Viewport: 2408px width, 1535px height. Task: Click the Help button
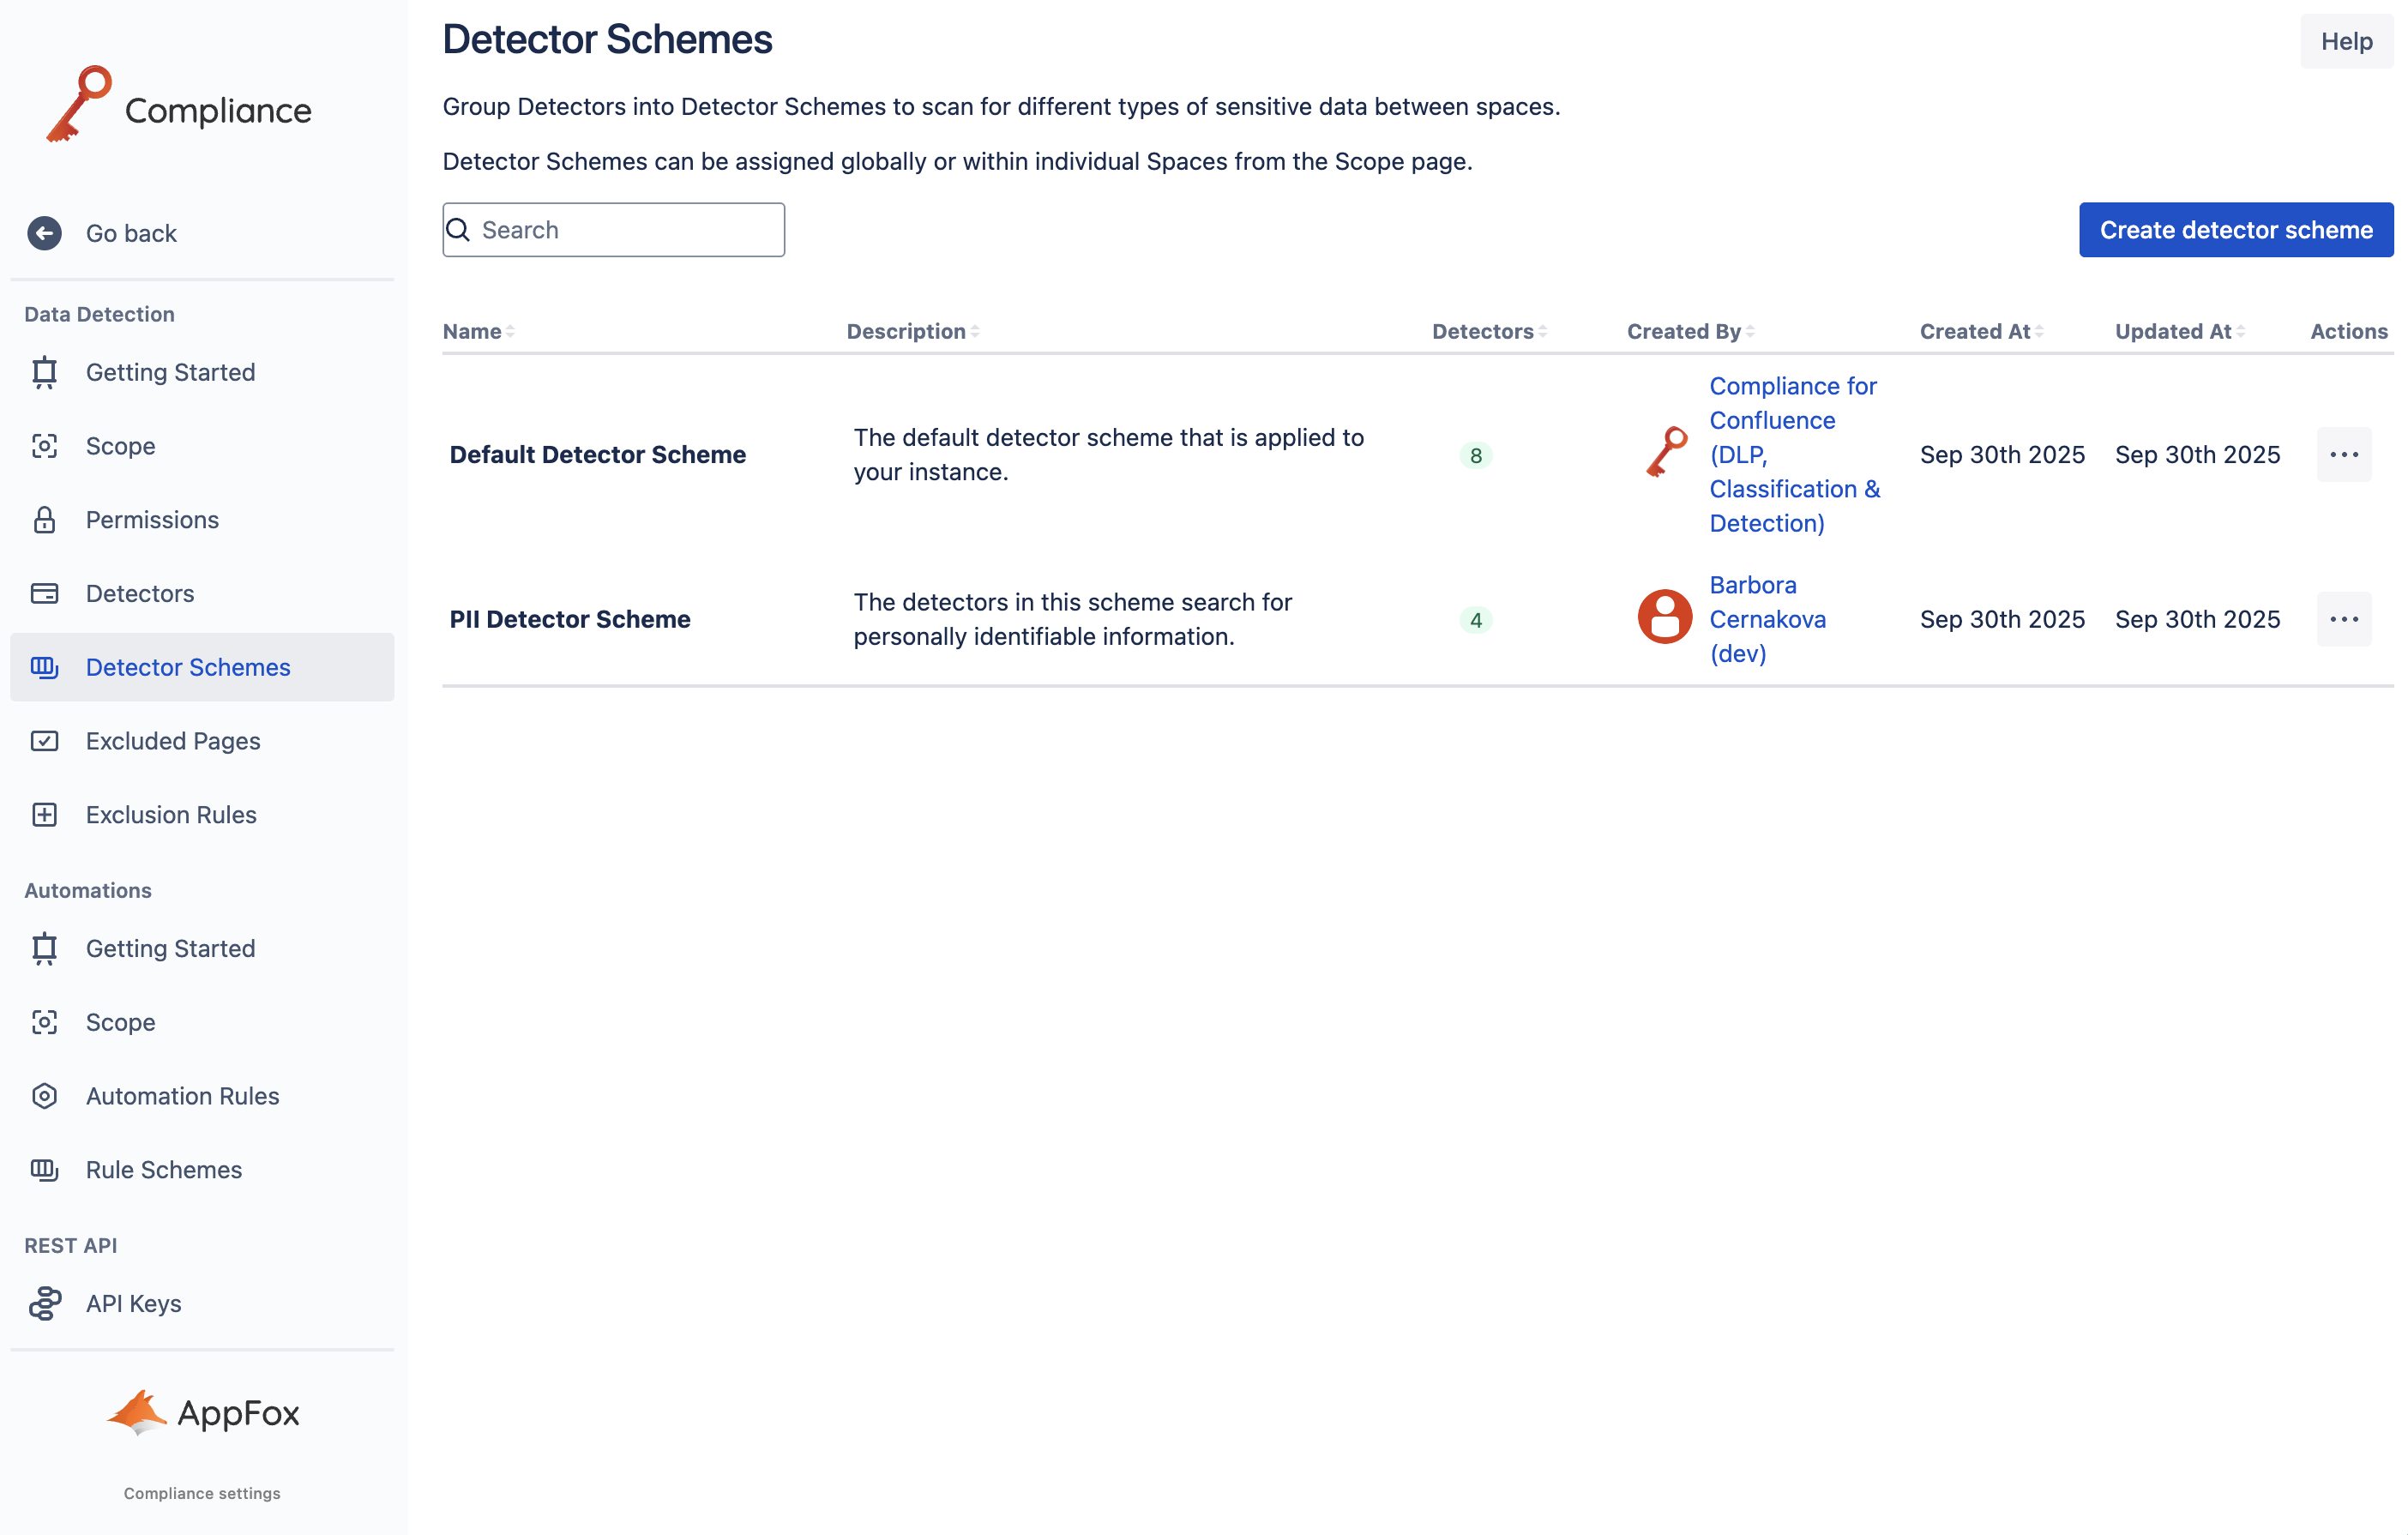click(2345, 41)
